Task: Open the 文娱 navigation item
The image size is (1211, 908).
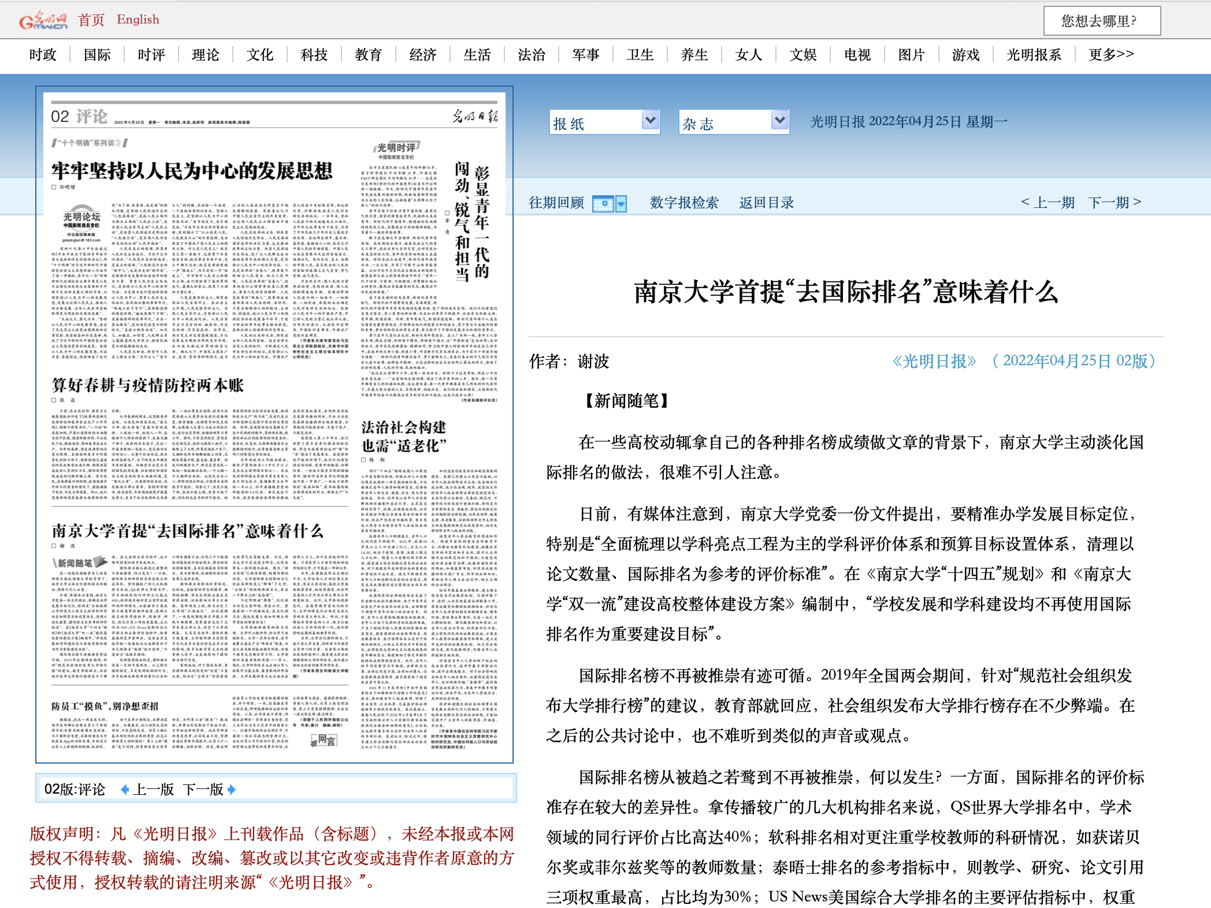Action: tap(803, 55)
